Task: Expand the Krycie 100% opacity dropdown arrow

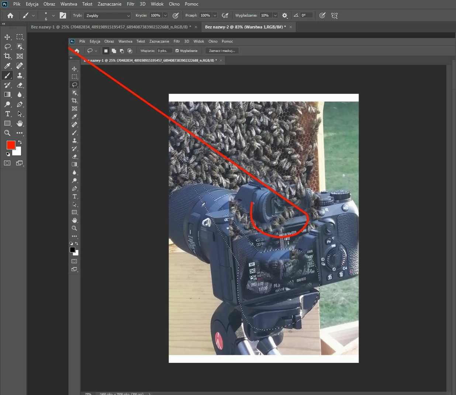Action: pyautogui.click(x=165, y=16)
